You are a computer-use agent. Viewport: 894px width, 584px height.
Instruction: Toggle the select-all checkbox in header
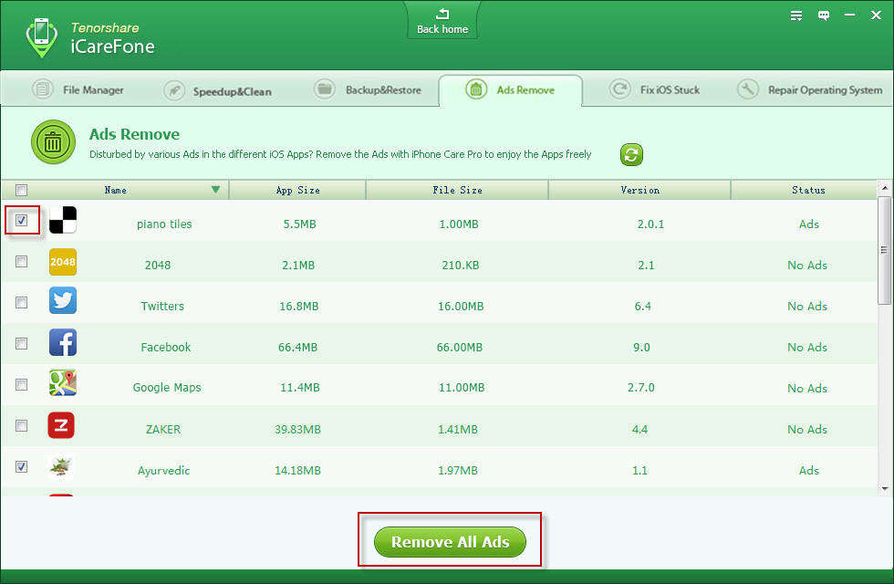pos(22,190)
